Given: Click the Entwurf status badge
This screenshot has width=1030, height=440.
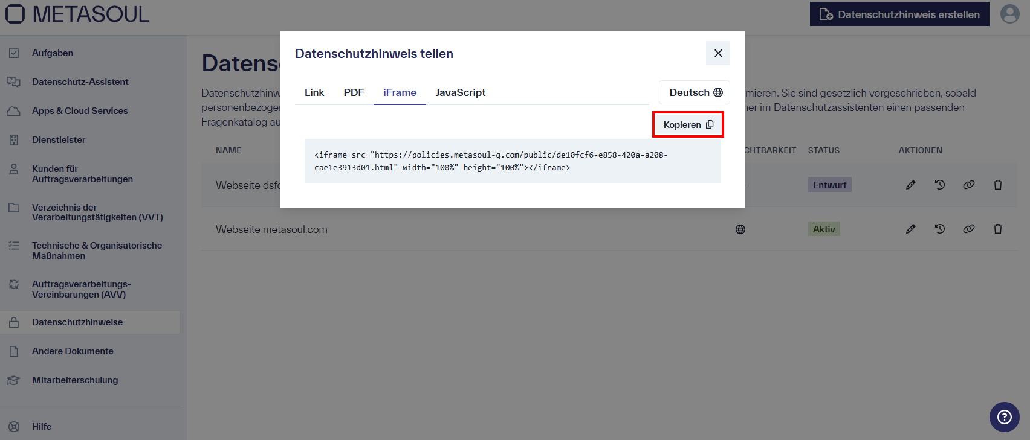Looking at the screenshot, I should tap(829, 185).
